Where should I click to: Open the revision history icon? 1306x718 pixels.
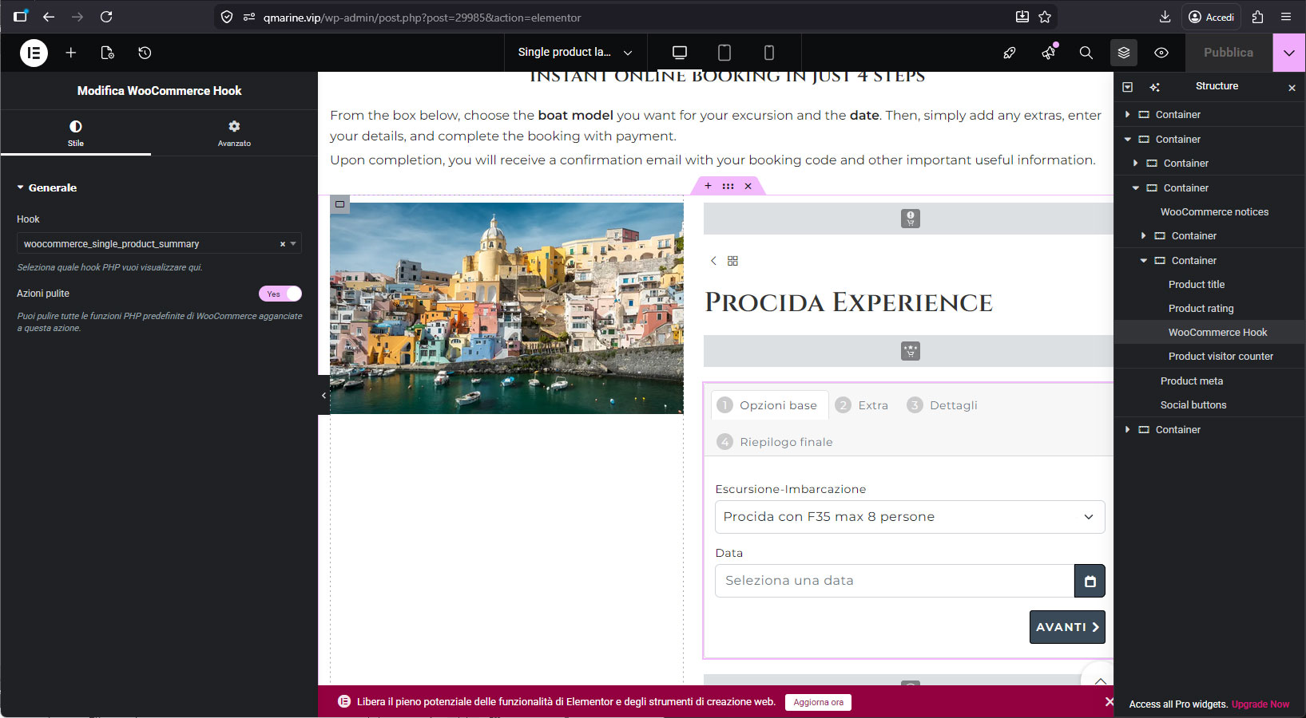pyautogui.click(x=145, y=53)
